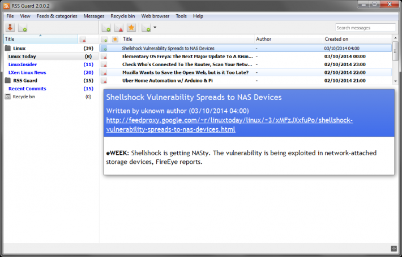
Task: Click in the Search messages field
Action: pyautogui.click(x=365, y=28)
